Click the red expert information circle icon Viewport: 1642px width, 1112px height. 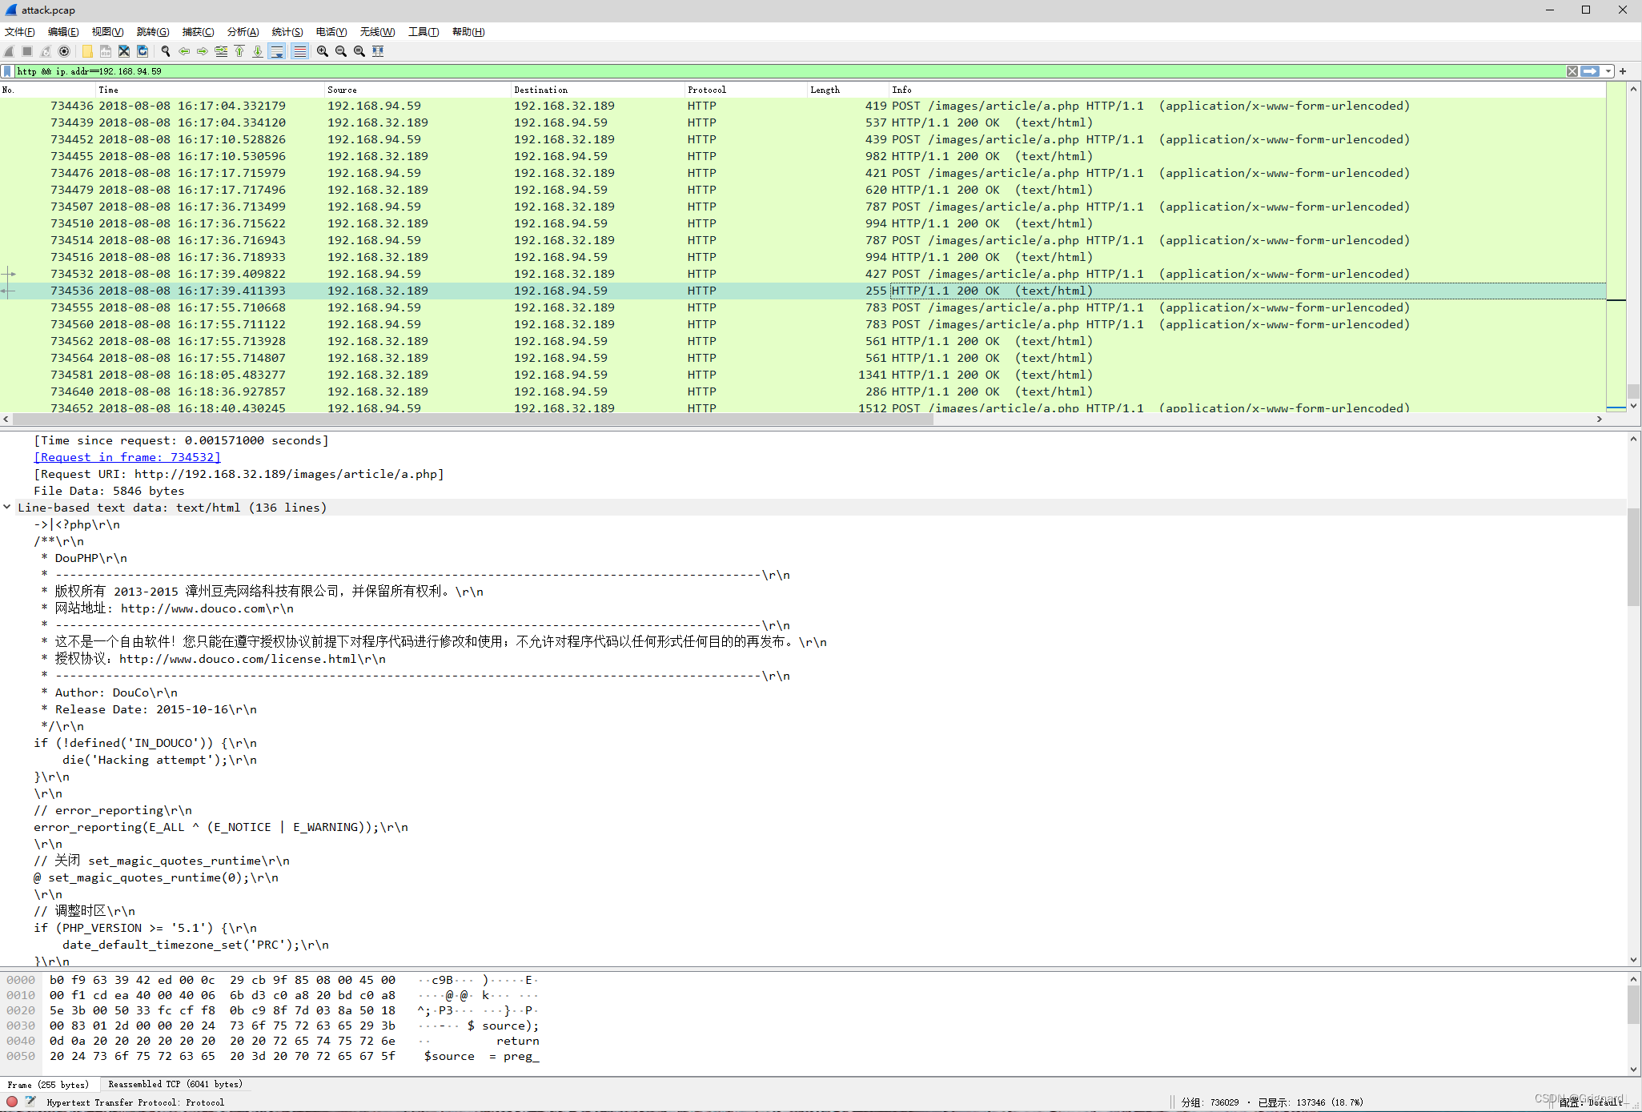click(12, 1102)
